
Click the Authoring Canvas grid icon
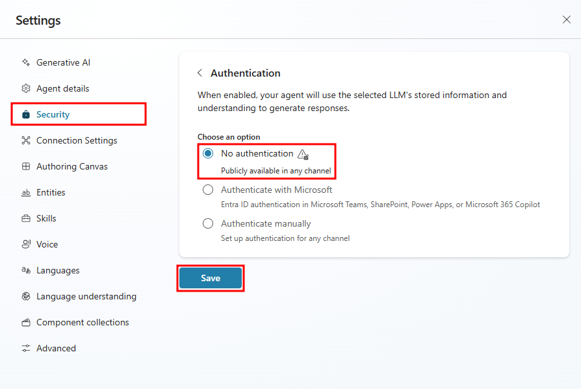click(26, 166)
